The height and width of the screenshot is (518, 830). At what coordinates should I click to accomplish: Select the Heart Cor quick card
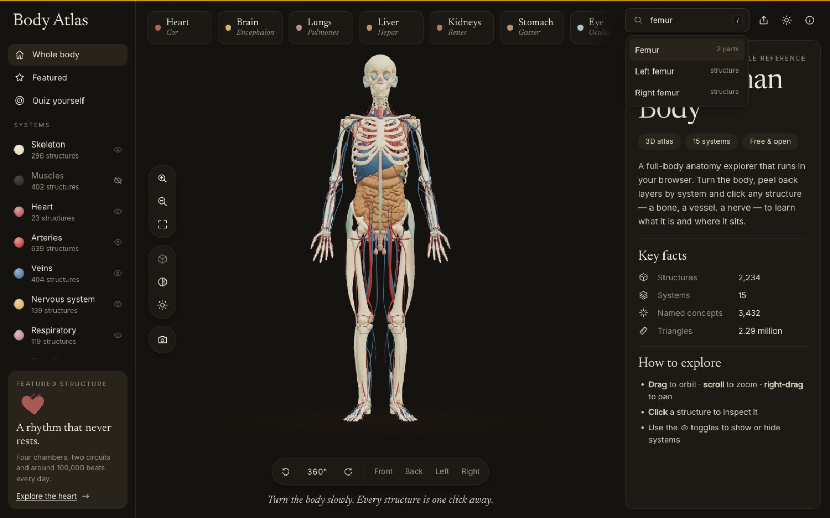pos(179,27)
